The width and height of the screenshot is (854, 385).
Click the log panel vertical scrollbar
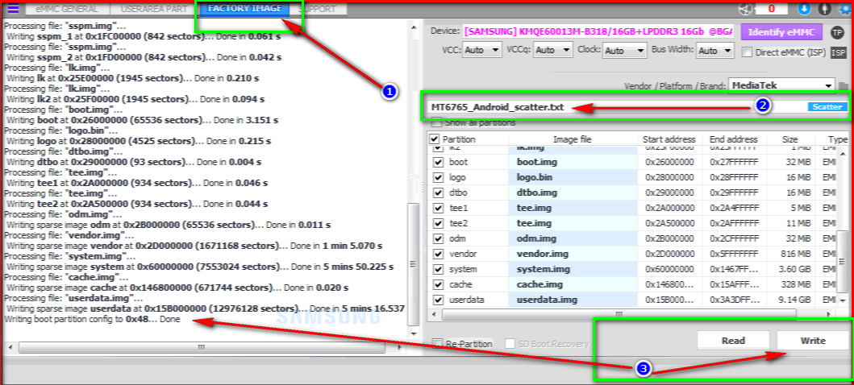point(414,263)
